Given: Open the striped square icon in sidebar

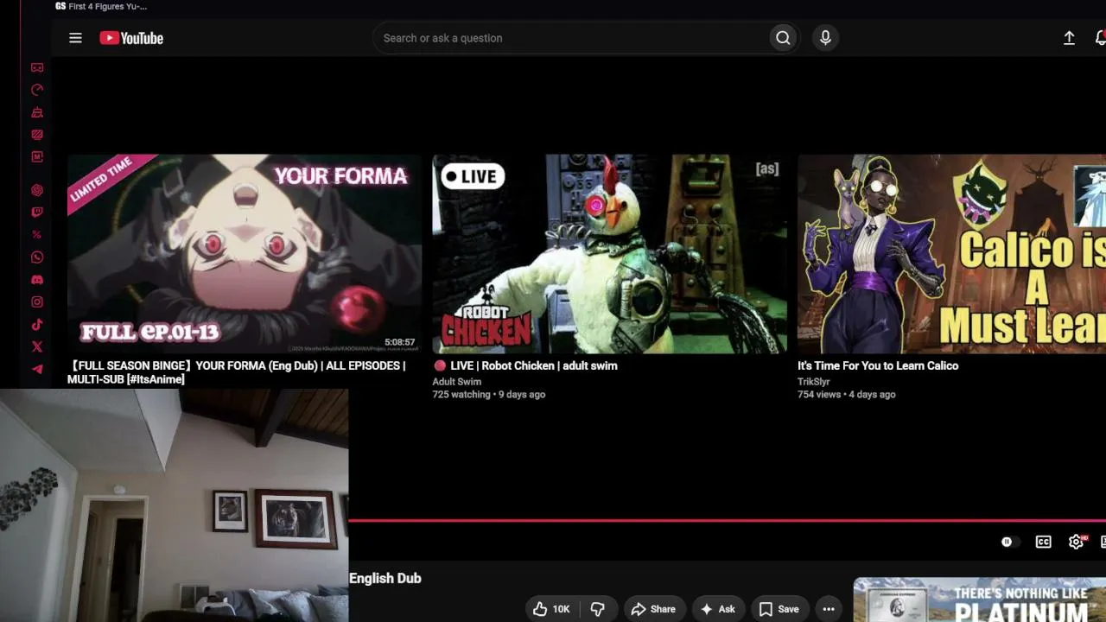Looking at the screenshot, I should 37,135.
